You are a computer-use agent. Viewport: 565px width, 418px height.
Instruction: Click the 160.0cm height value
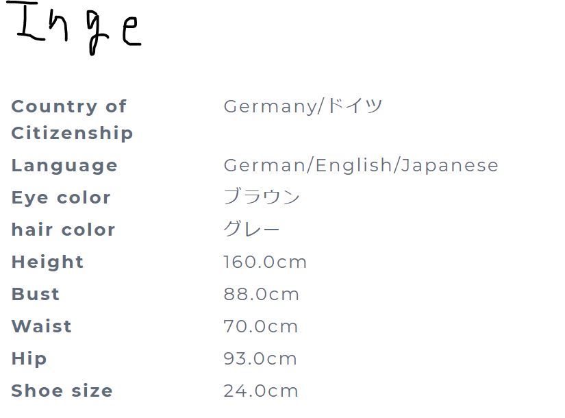coord(265,262)
